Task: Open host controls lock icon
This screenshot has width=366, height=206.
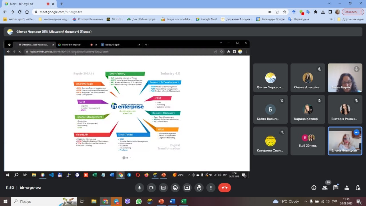Action: point(358,188)
